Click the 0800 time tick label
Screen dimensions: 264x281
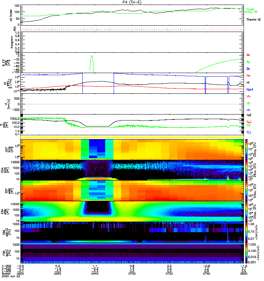pos(244,274)
